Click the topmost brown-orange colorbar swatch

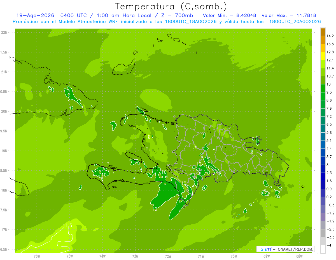click(x=323, y=32)
